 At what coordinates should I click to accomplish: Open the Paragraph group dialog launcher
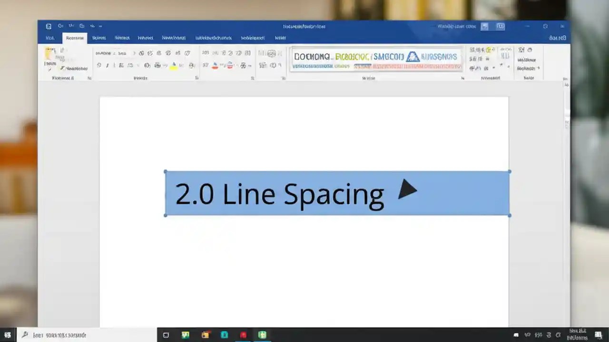coord(252,77)
